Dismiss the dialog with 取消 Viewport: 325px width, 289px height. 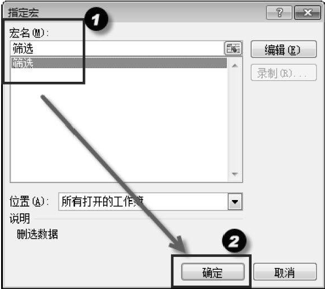285,272
